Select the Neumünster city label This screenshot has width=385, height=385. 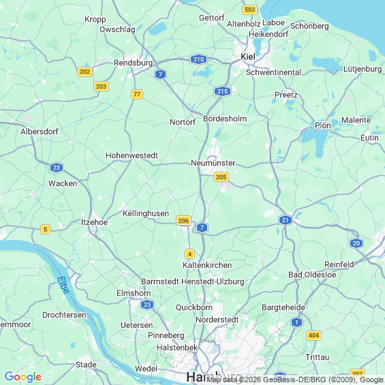(213, 163)
